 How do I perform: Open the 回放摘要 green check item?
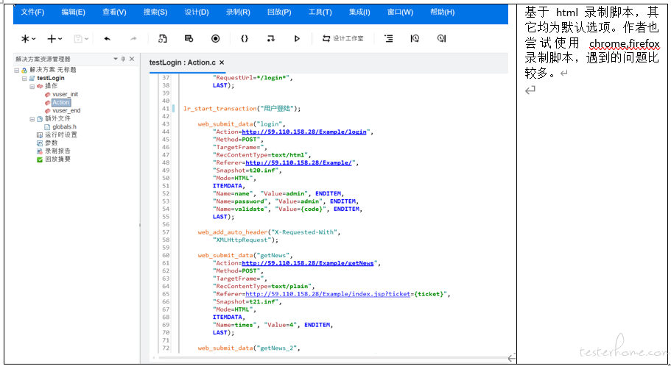click(57, 158)
